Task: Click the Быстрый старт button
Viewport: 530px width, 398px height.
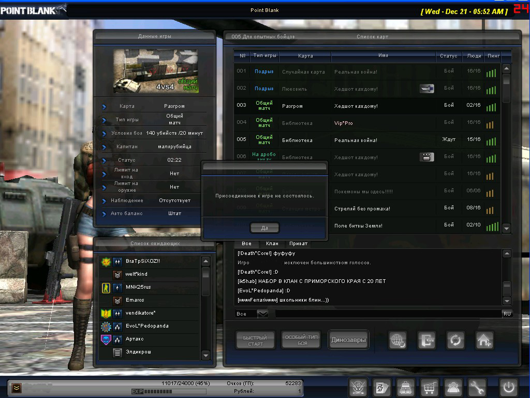Action: click(x=255, y=340)
